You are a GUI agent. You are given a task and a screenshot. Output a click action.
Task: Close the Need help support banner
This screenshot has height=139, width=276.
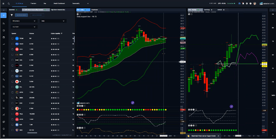[x=218, y=136]
